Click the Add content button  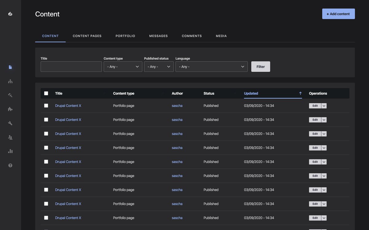tap(339, 14)
